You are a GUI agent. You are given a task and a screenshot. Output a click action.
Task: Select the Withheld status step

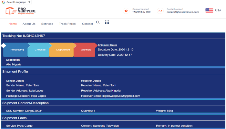click(x=86, y=50)
